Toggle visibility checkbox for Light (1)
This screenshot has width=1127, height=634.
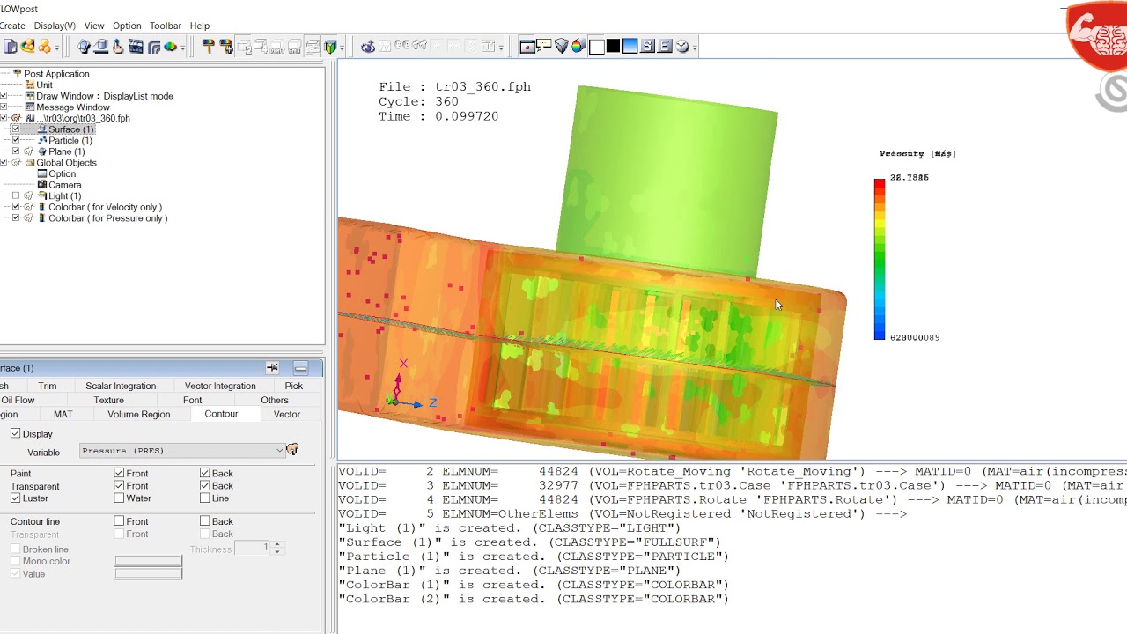click(x=16, y=195)
